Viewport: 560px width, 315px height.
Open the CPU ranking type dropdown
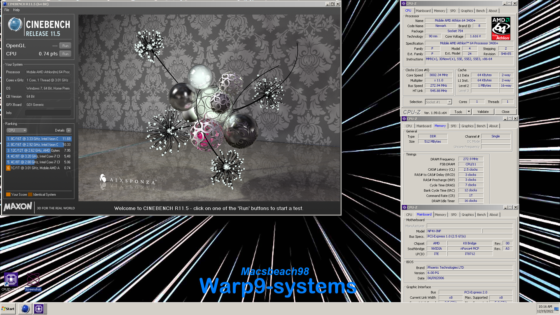click(17, 130)
